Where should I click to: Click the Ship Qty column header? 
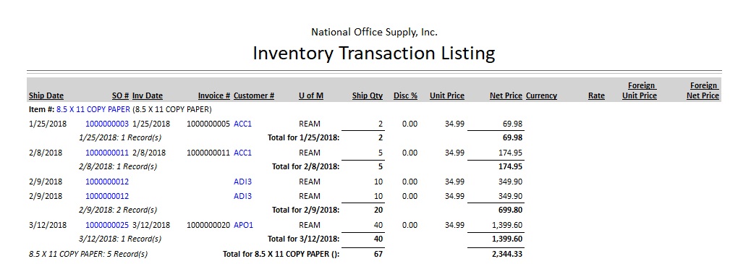[368, 95]
